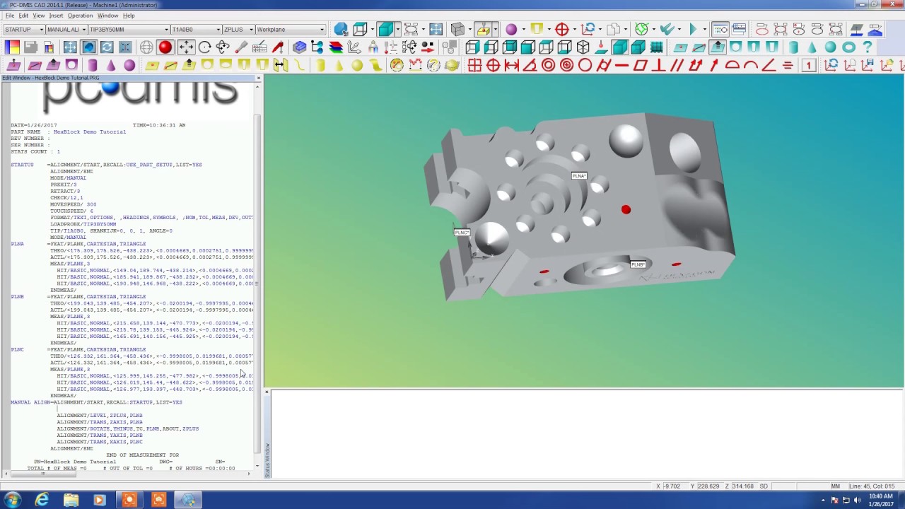Click the yellow auto cylinder icon
Screen dimensions: 905x509
tap(321, 66)
